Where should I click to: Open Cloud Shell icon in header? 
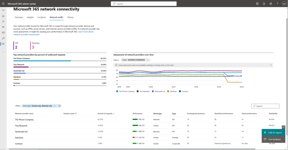pyautogui.click(x=257, y=4)
